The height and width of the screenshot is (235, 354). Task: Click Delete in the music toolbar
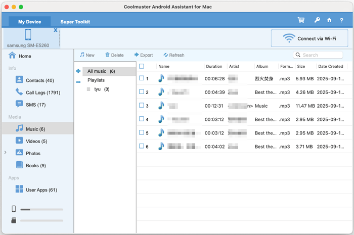coord(114,55)
